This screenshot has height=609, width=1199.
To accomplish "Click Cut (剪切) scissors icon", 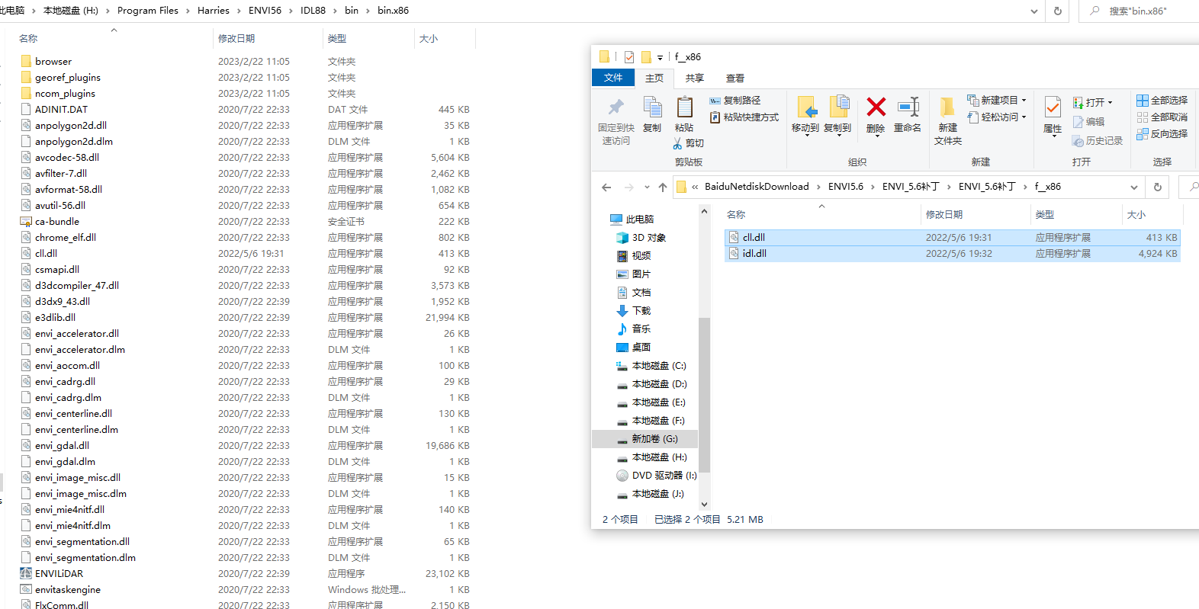I will click(688, 143).
